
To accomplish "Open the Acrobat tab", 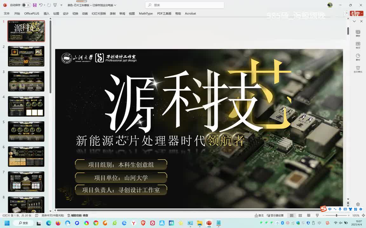I will tap(190, 14).
